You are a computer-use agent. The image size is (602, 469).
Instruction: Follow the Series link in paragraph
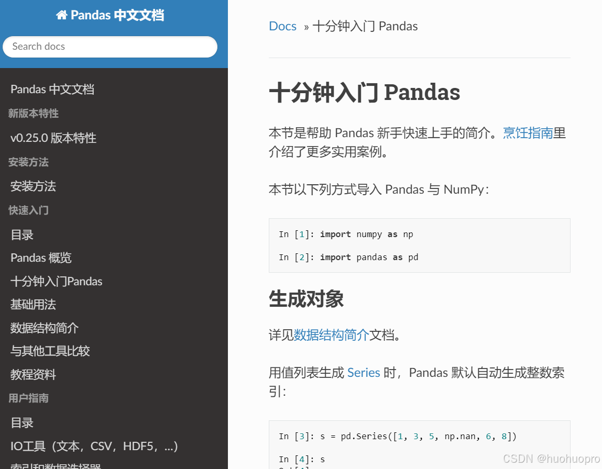364,373
